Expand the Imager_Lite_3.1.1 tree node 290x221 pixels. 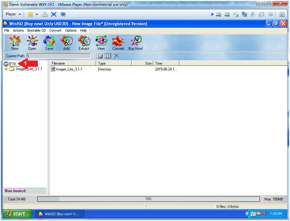pos(6,69)
